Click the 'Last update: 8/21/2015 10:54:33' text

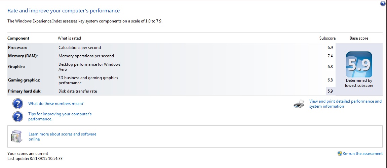pos(35,159)
